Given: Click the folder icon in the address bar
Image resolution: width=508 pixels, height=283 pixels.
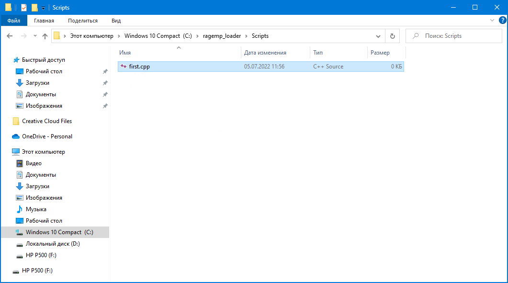Looking at the screenshot, I should click(56, 35).
